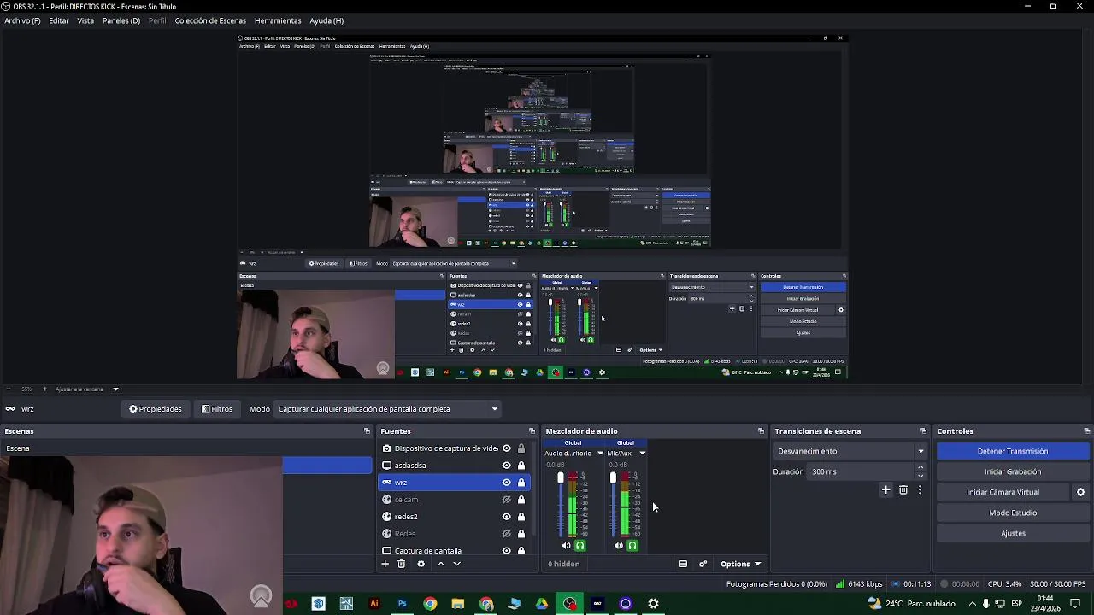
Task: Open the Vista menu
Action: [85, 20]
